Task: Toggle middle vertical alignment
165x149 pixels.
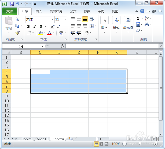Action: tap(79, 19)
